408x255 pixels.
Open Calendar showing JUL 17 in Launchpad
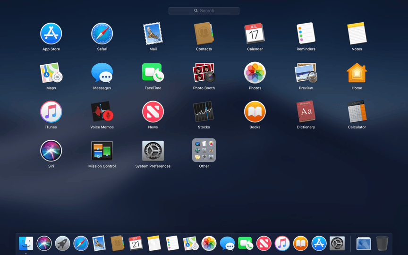pyautogui.click(x=255, y=34)
